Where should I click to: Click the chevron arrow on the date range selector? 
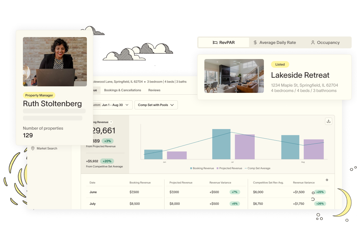[127, 105]
